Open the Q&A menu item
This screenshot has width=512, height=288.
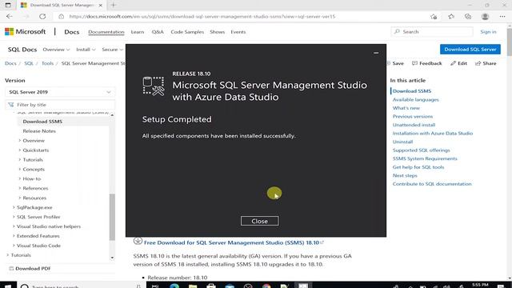click(158, 32)
